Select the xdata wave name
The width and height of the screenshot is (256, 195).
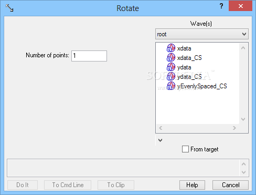tap(184, 48)
